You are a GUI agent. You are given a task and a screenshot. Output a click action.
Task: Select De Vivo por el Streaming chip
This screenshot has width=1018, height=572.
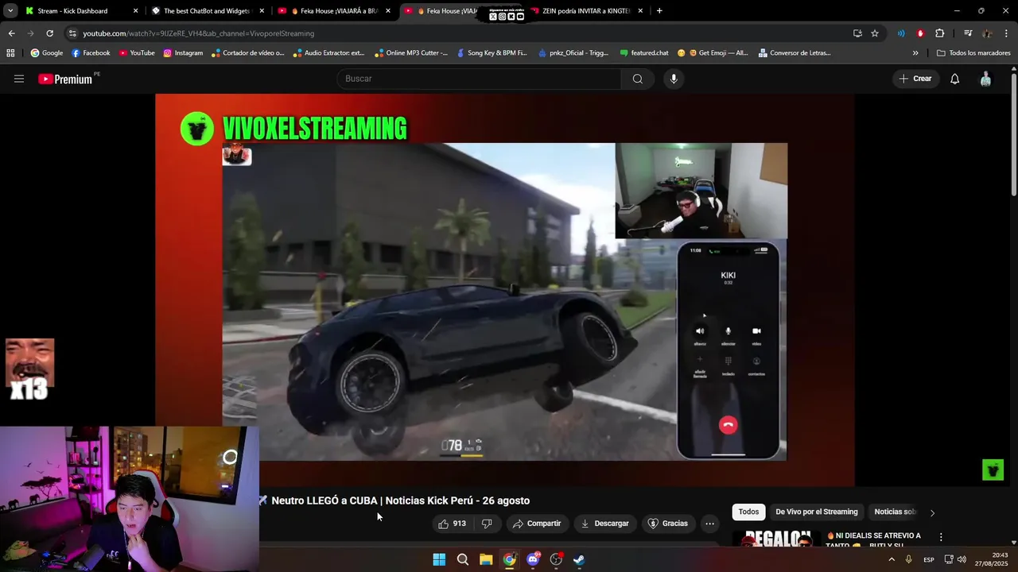coord(817,512)
